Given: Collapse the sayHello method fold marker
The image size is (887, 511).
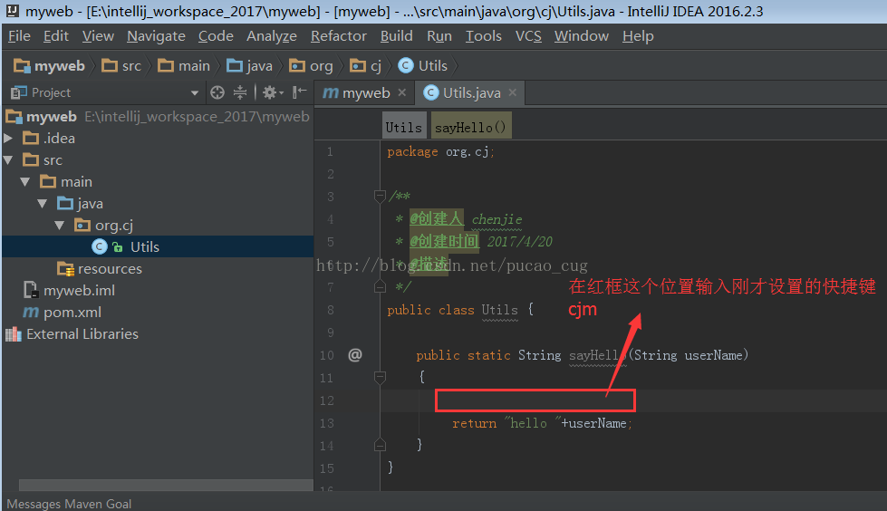Looking at the screenshot, I should pos(381,377).
